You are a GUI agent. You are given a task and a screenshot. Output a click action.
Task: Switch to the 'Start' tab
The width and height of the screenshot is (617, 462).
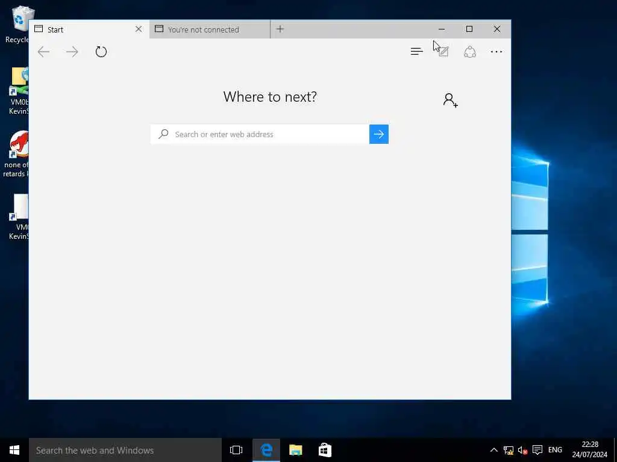click(x=89, y=29)
